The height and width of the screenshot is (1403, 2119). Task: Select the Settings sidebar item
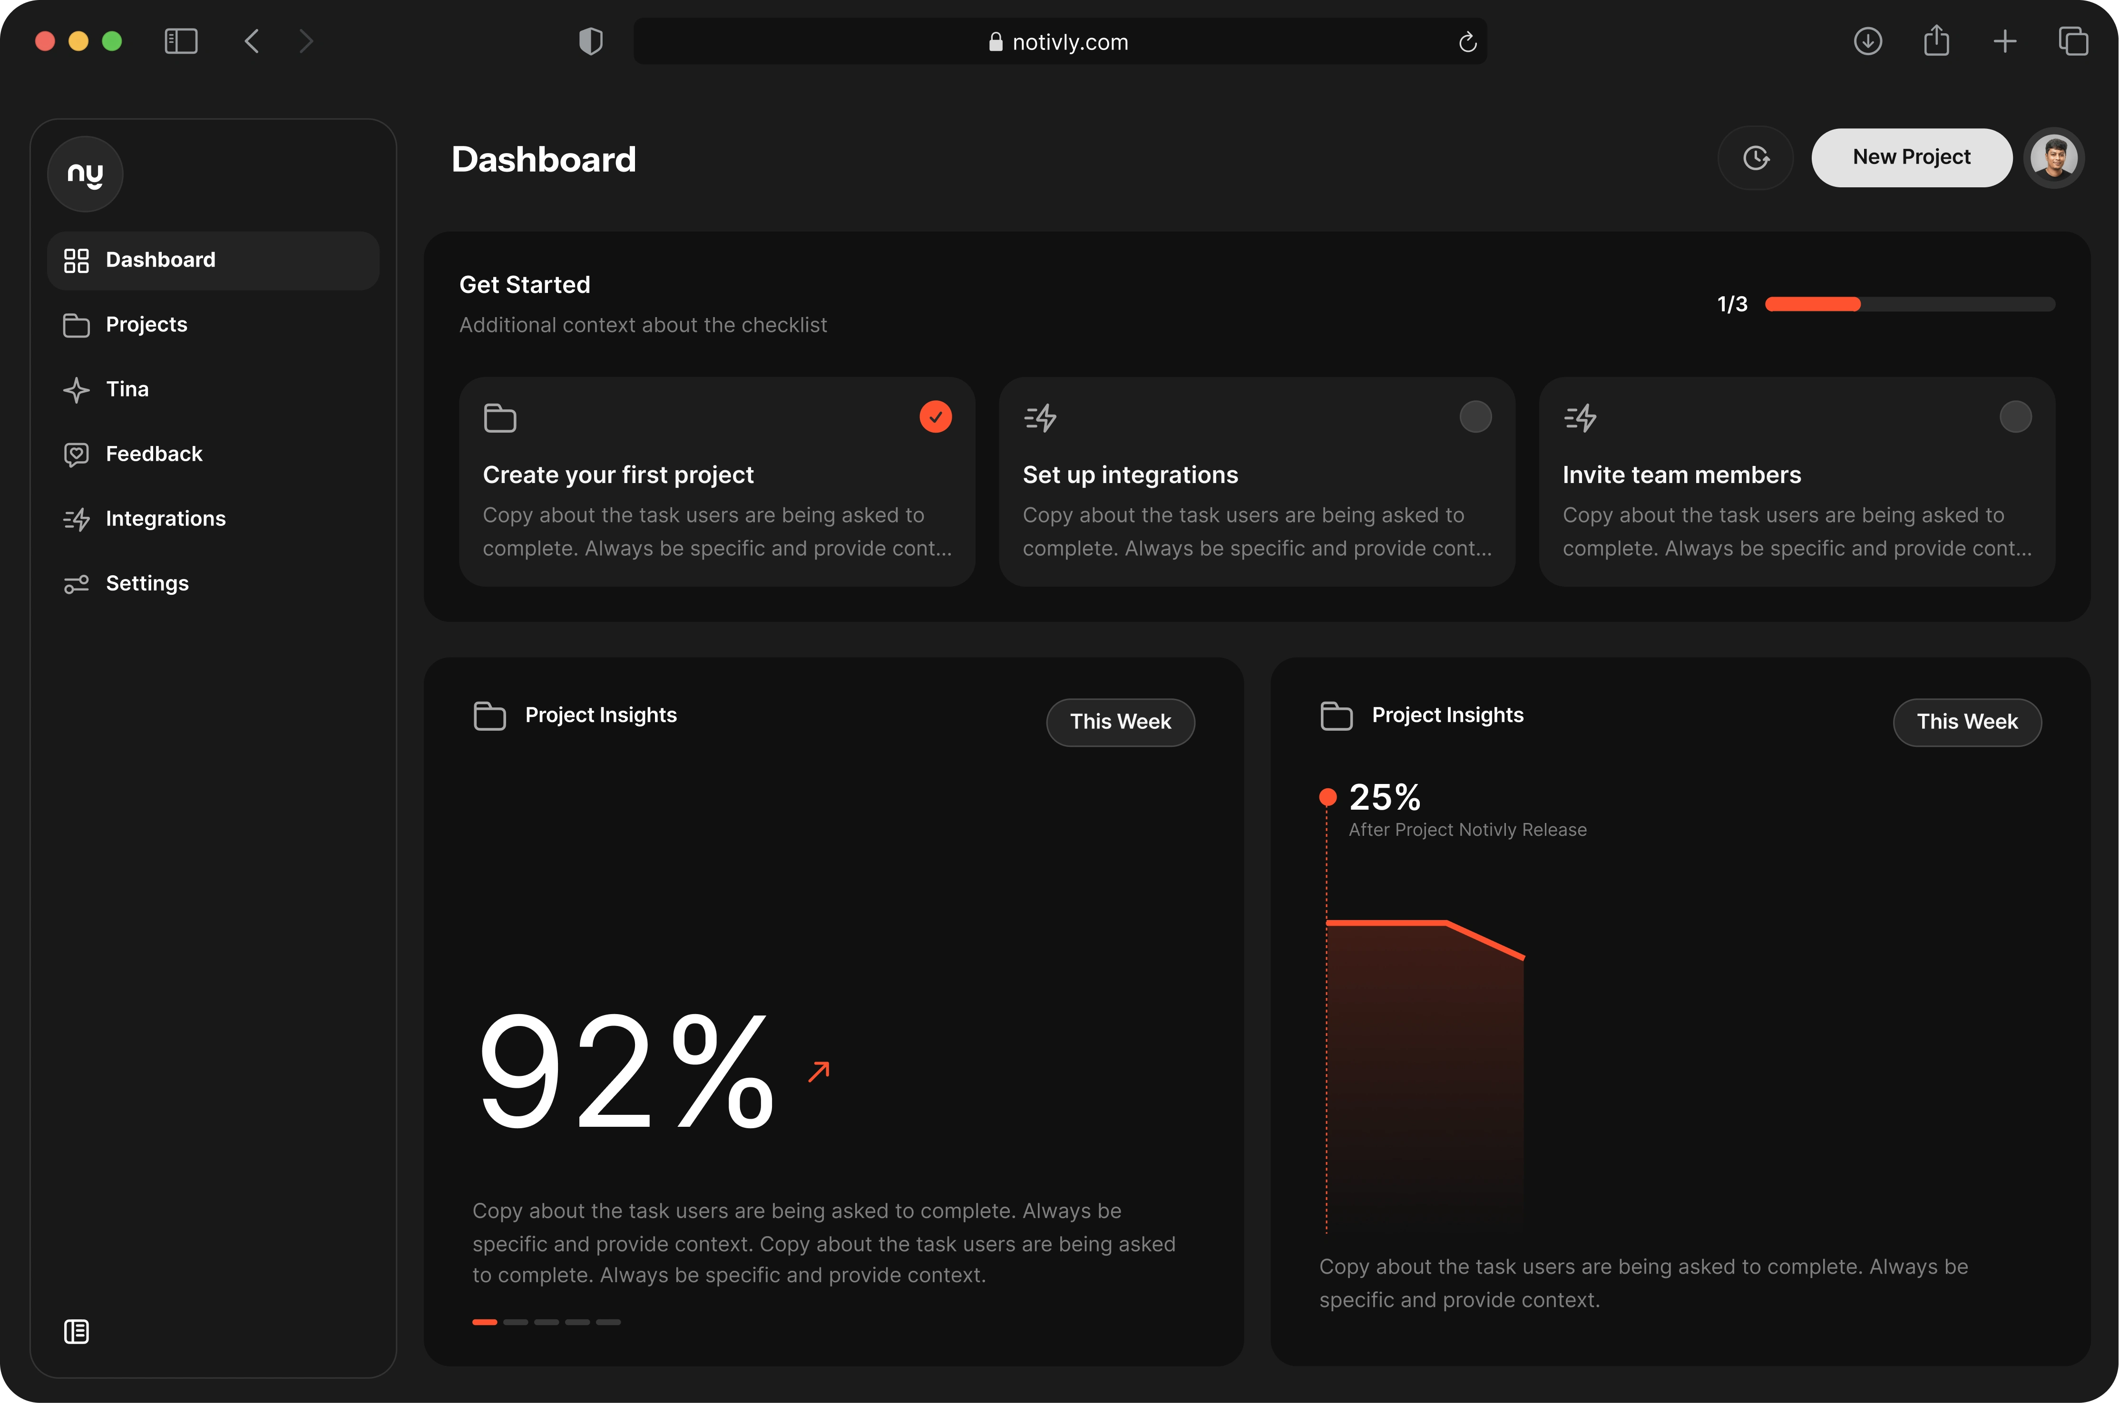tap(148, 583)
